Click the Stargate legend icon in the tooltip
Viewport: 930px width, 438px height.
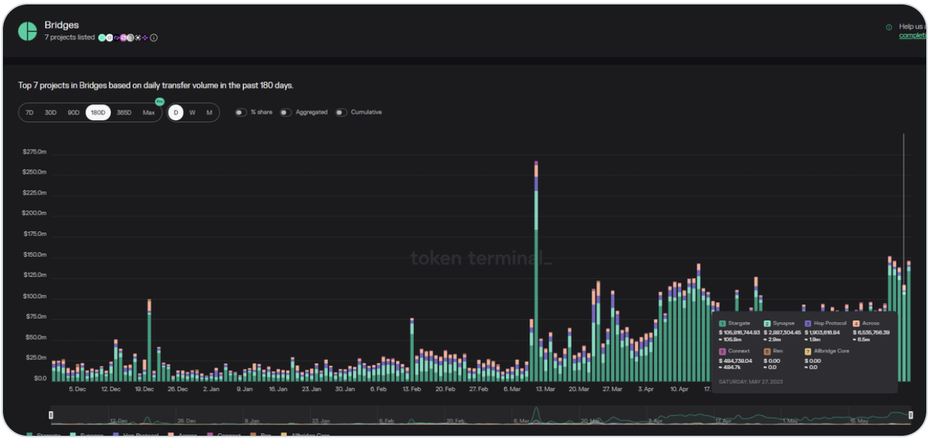point(722,323)
